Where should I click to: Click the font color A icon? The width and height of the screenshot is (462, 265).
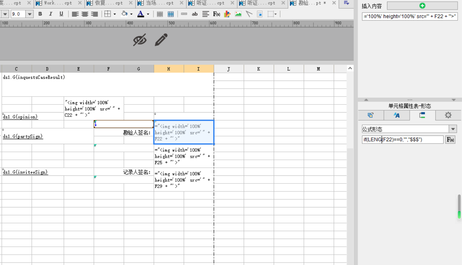pyautogui.click(x=141, y=14)
